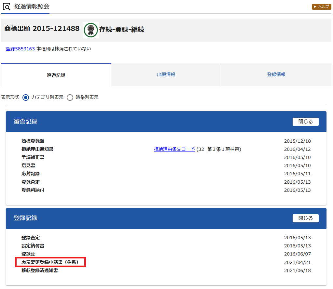This screenshot has height=289, width=333.
Task: Click the 表示変更登録申請書（住所） entry
Action: click(x=50, y=262)
